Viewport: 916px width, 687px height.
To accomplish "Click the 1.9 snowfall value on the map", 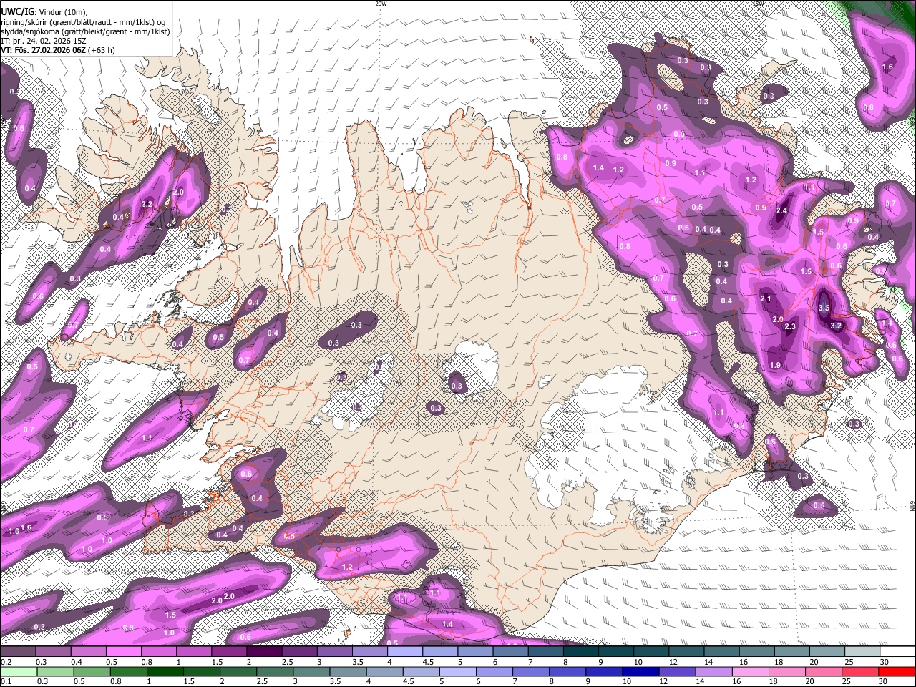I will point(775,366).
